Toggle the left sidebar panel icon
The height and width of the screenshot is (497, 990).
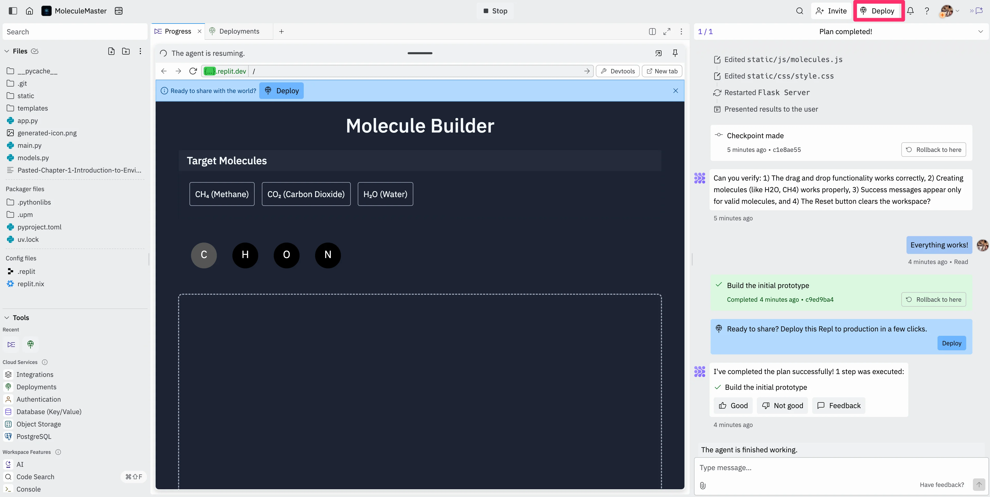(x=13, y=11)
